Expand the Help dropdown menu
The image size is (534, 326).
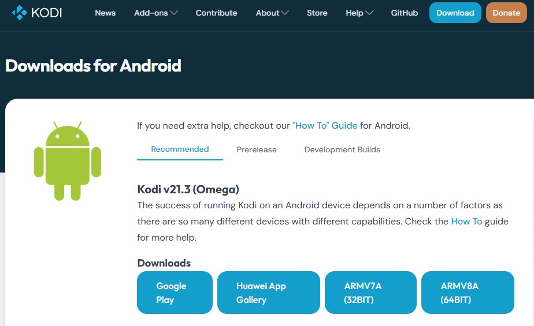(x=359, y=13)
